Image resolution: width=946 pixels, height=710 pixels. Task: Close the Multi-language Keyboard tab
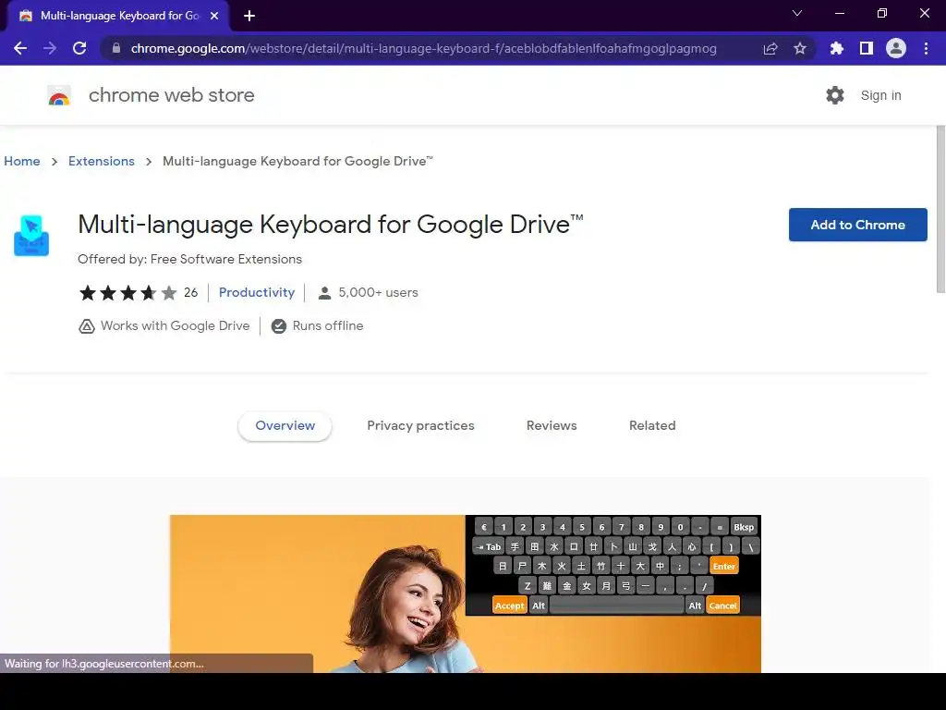(x=214, y=16)
